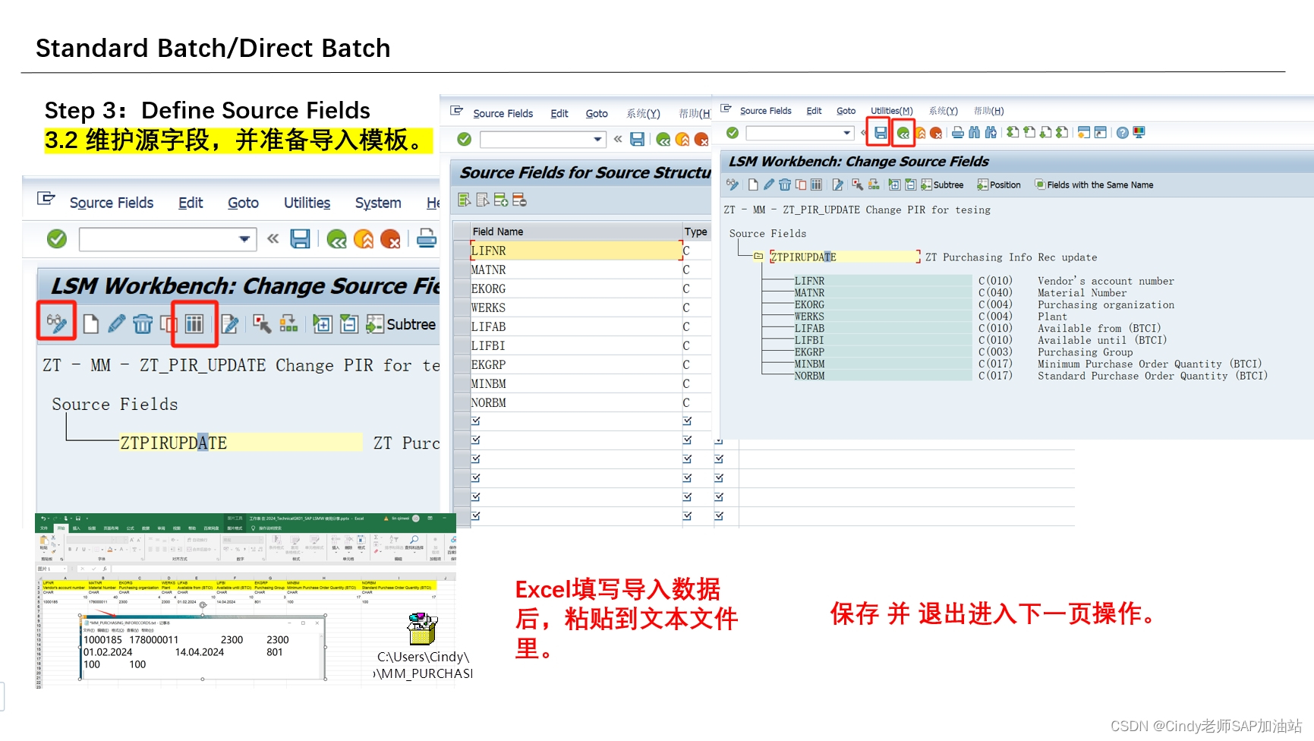
Task: Click the customize local layout monitor icon
Action: click(1138, 133)
